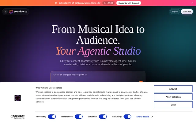196x122 pixels.
Task: Click the Soundverse logo
Action: coord(18,12)
